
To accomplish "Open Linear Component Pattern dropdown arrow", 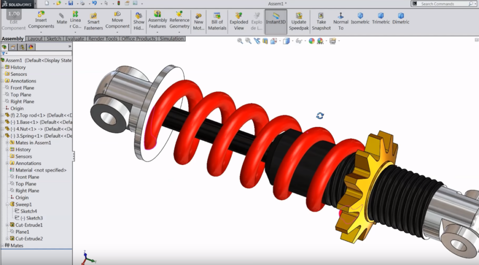I will tap(75, 32).
